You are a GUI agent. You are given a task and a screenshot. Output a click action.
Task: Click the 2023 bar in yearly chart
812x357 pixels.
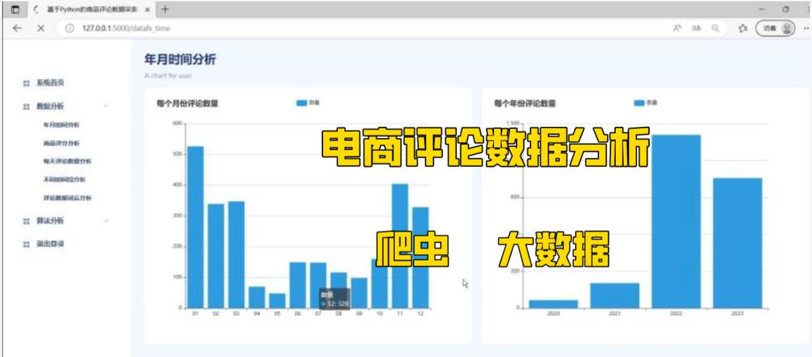click(738, 243)
